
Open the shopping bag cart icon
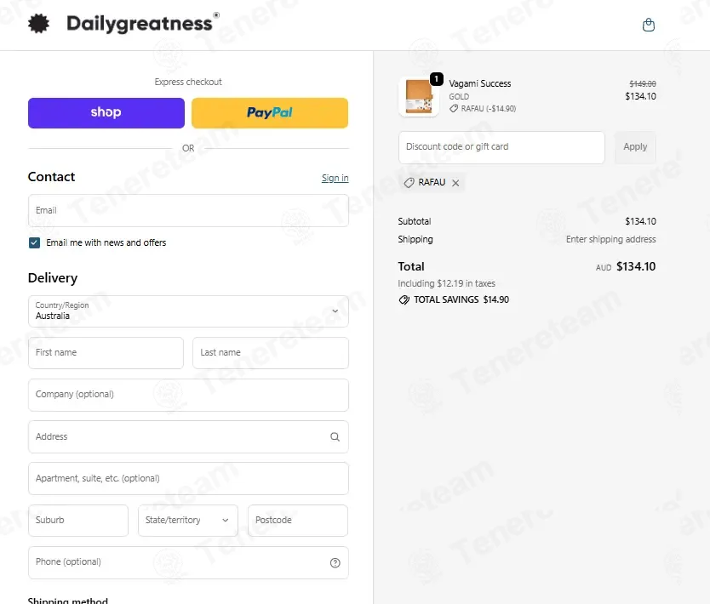tap(649, 25)
